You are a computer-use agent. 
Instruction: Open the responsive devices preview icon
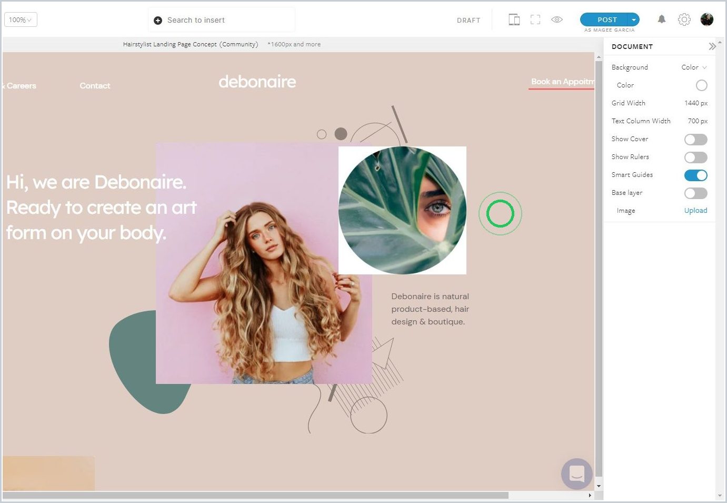pos(514,20)
